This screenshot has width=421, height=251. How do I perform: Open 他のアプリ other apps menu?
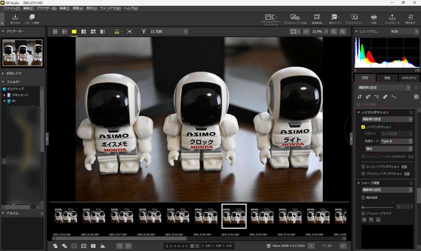pos(335,19)
